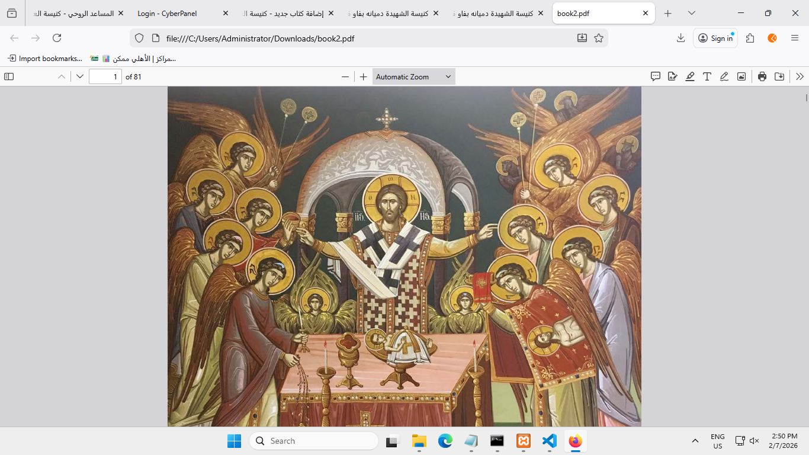Click the Sign in button

715,38
